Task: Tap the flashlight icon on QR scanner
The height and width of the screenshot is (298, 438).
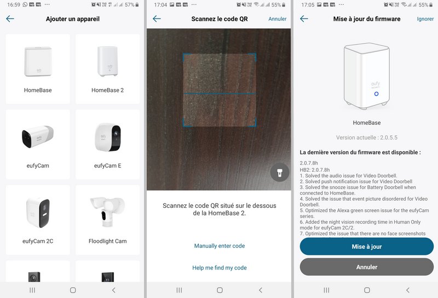Action: tap(280, 173)
